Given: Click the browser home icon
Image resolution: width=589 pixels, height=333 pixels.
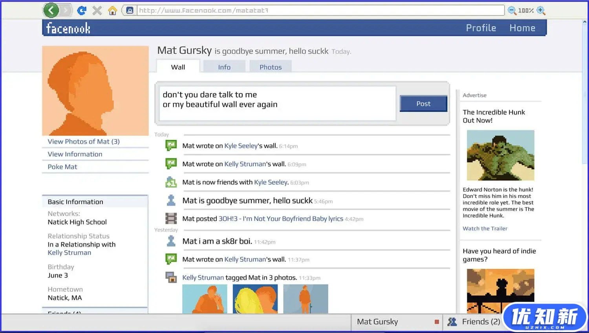Looking at the screenshot, I should 112,11.
